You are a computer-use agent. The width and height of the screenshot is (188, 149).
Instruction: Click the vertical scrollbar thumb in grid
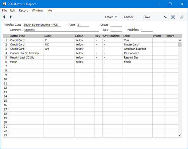[180, 45]
